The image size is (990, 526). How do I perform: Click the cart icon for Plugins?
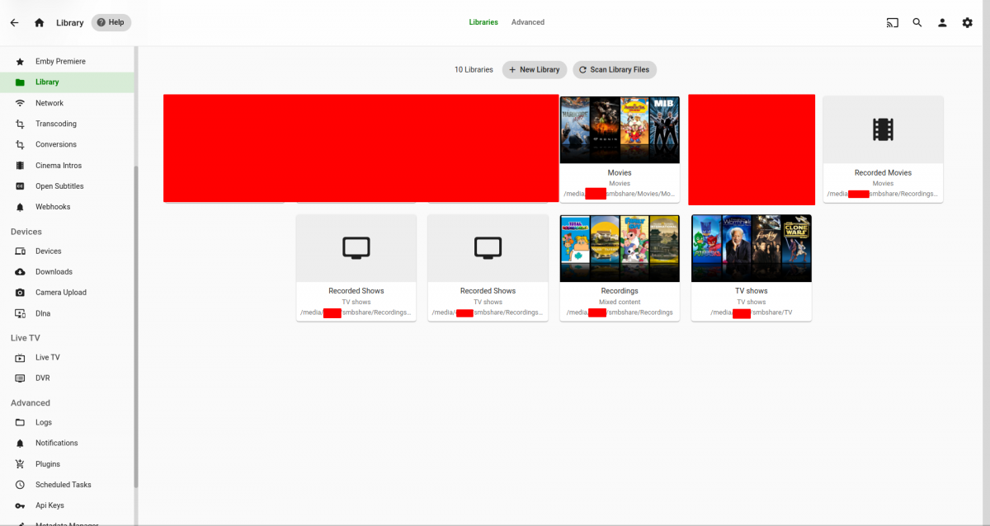(20, 464)
